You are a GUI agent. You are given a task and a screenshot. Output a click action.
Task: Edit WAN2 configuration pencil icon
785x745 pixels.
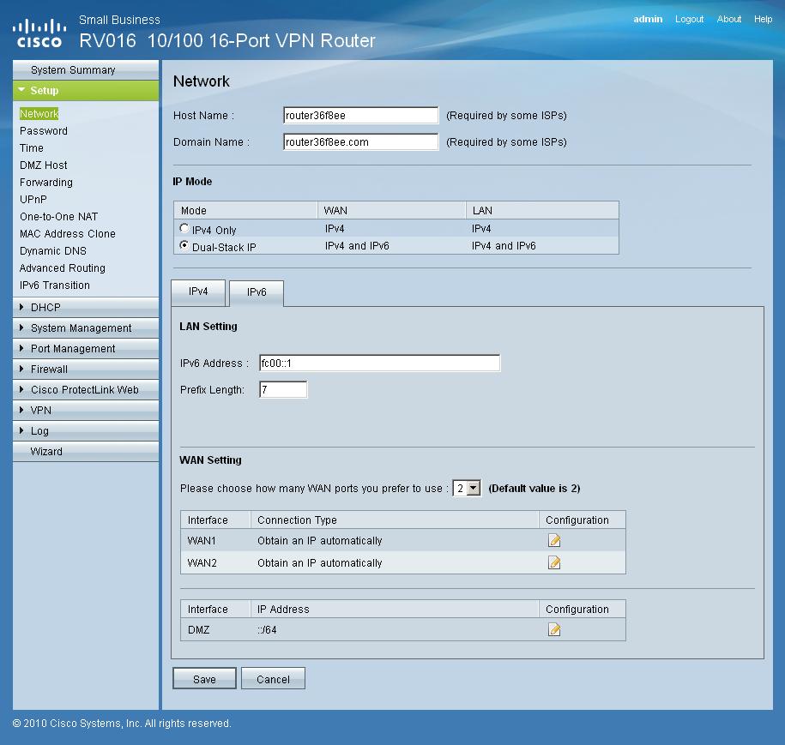554,562
